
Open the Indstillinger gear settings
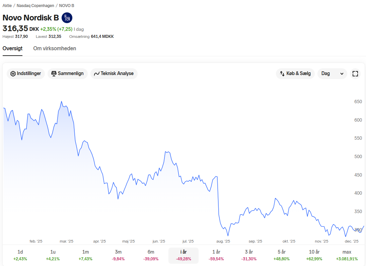(26, 74)
